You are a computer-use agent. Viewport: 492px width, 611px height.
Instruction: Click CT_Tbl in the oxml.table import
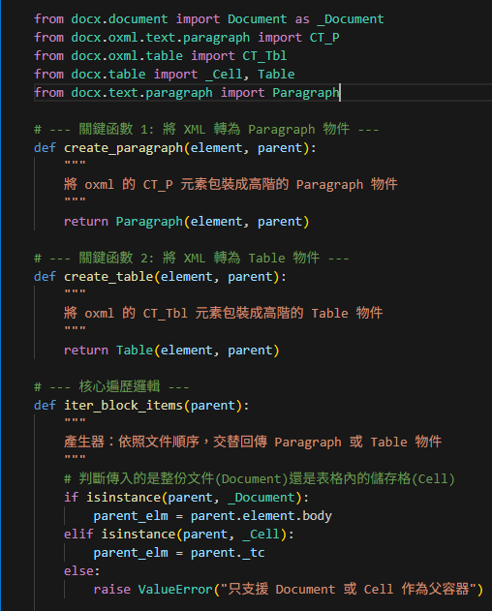[x=264, y=56]
